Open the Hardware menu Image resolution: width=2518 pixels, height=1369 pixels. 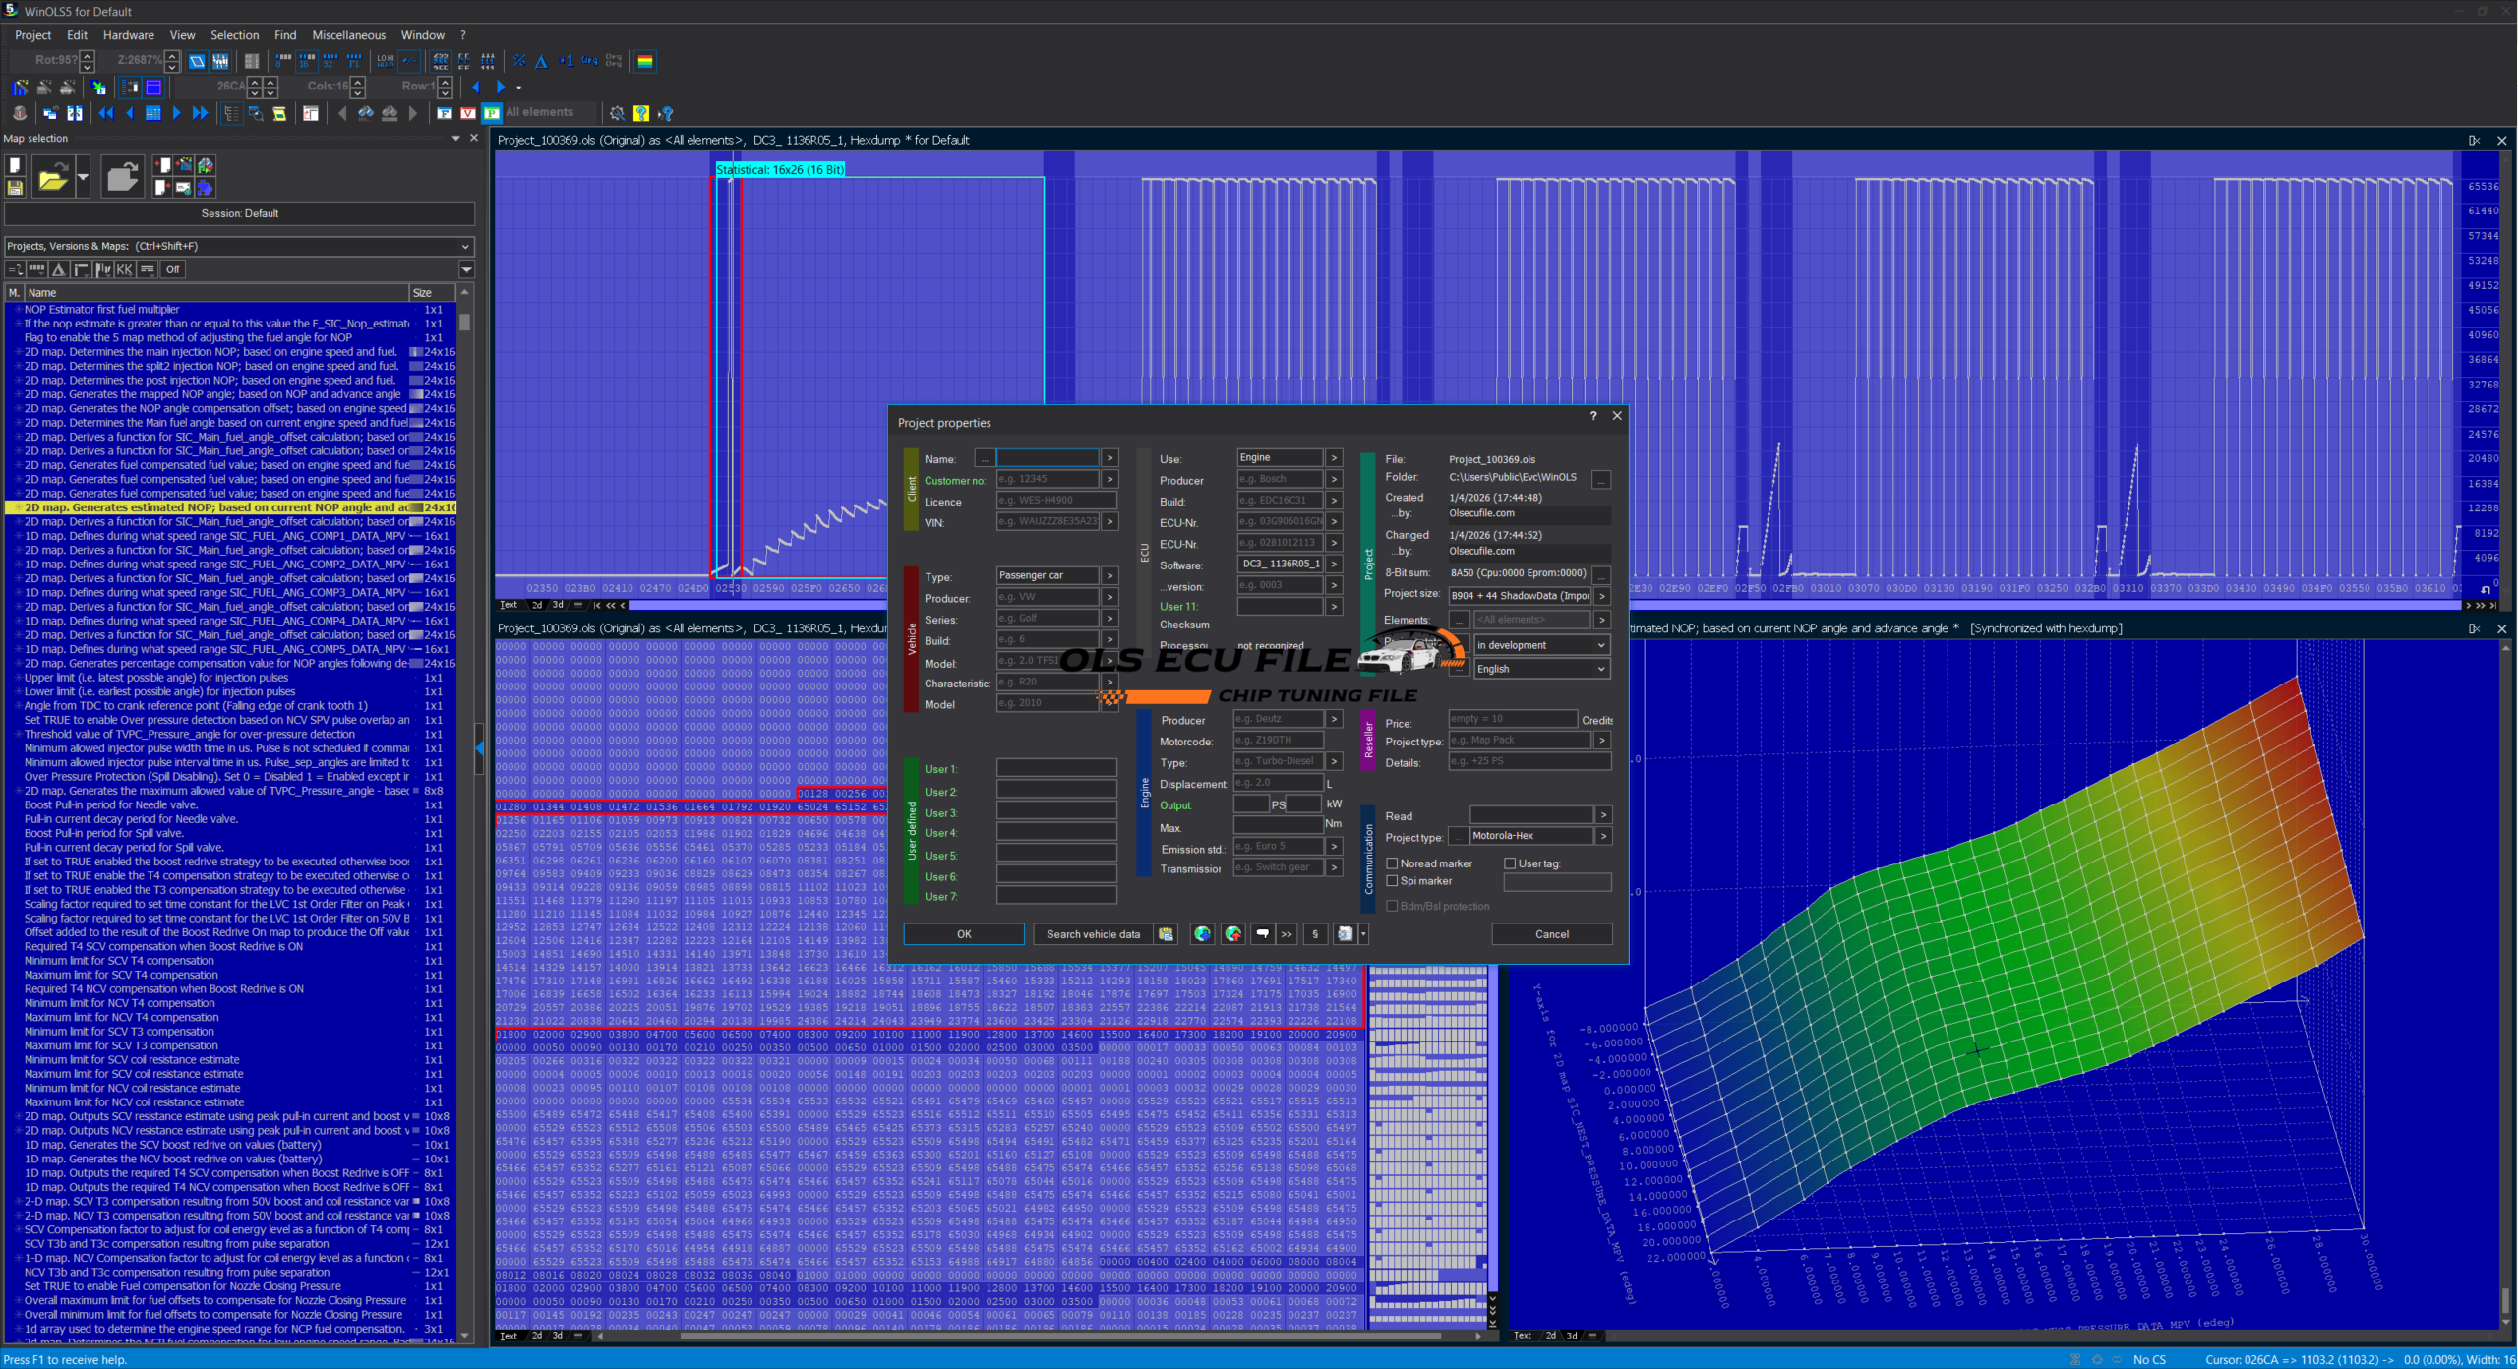pos(128,35)
